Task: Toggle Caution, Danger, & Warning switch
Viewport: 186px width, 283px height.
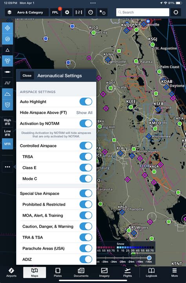Action: click(x=86, y=226)
